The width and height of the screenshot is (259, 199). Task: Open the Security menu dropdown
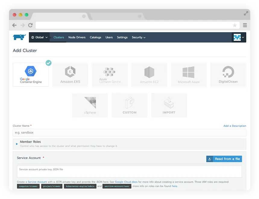pyautogui.click(x=139, y=37)
